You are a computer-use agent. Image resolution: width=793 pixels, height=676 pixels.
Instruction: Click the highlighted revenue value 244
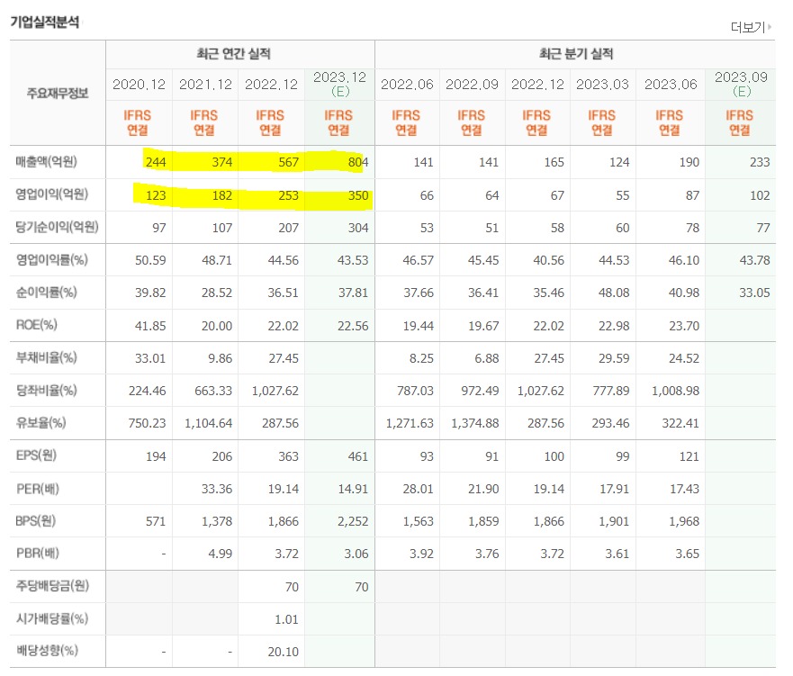pos(156,162)
